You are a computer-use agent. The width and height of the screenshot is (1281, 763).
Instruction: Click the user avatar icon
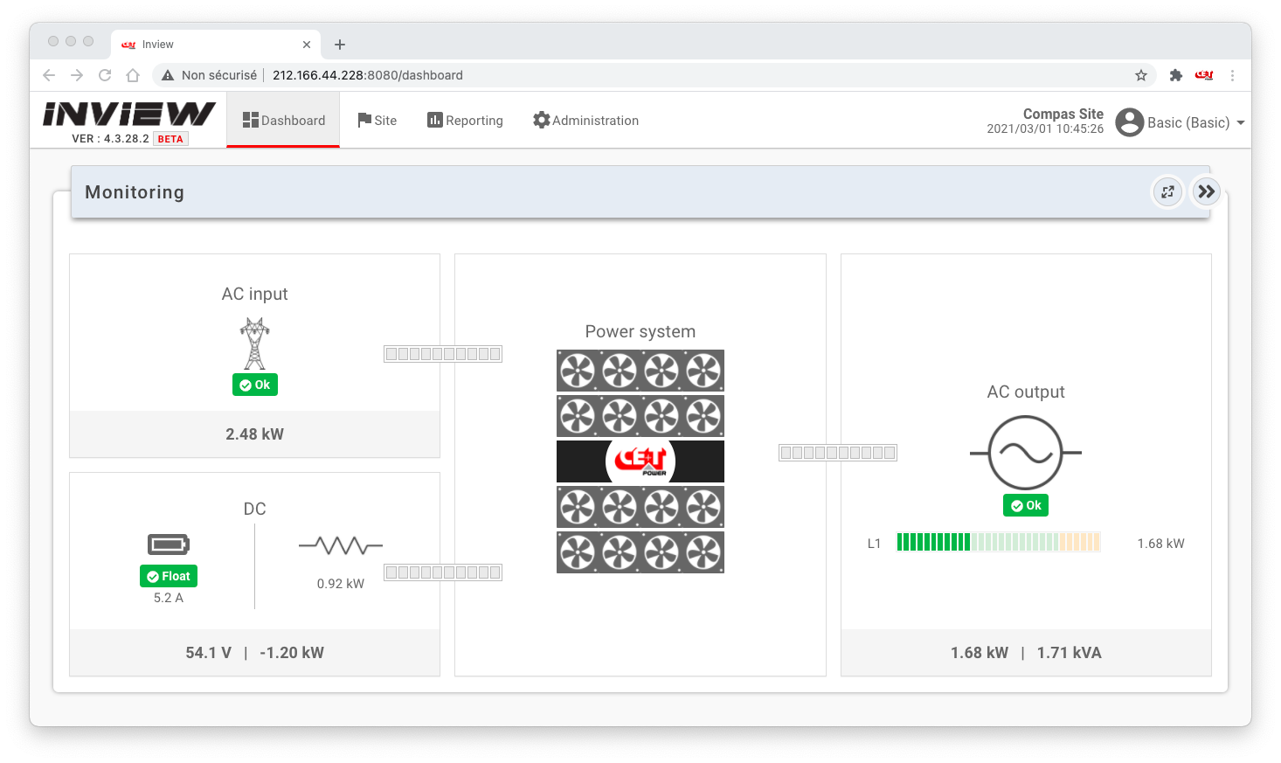tap(1129, 122)
